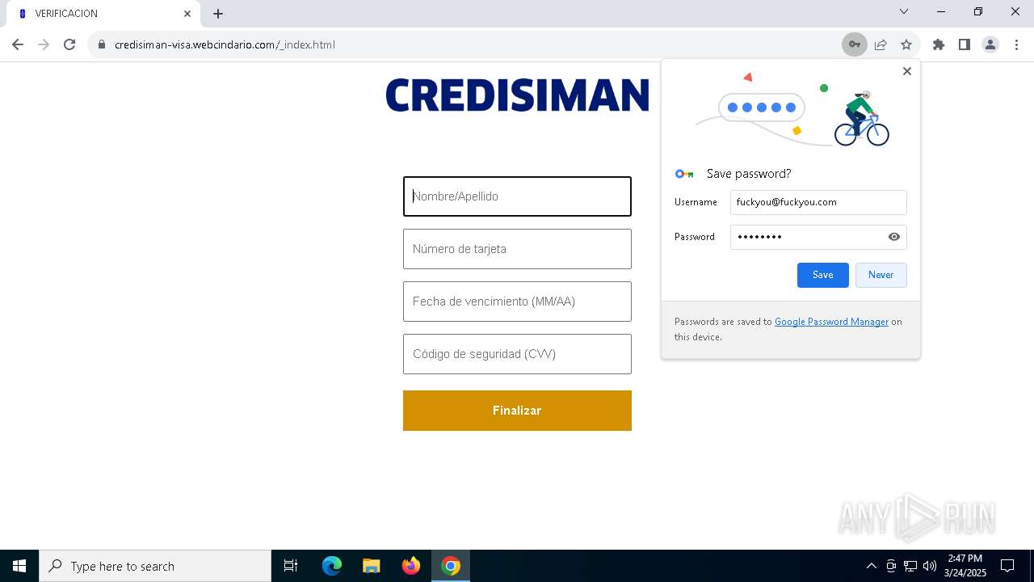This screenshot has width=1034, height=582.
Task: Go back to previous page
Action: [x=18, y=44]
